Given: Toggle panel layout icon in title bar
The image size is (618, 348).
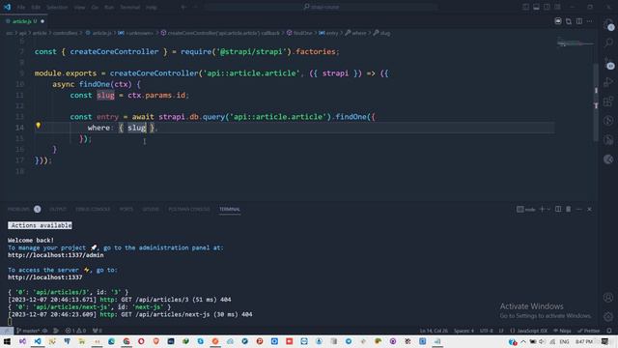Looking at the screenshot, I should (537, 7).
